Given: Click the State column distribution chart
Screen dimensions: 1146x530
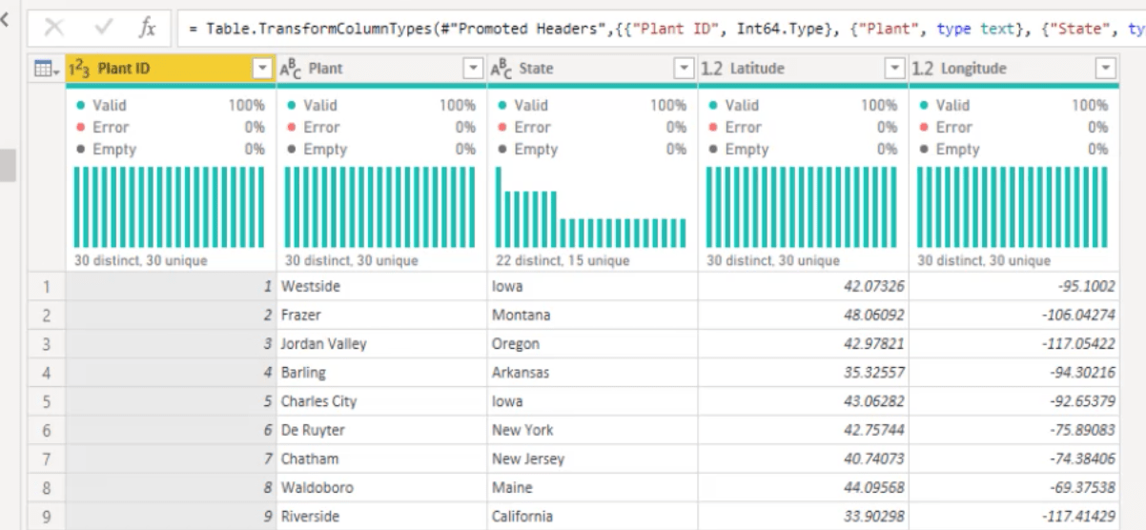Looking at the screenshot, I should 591,207.
